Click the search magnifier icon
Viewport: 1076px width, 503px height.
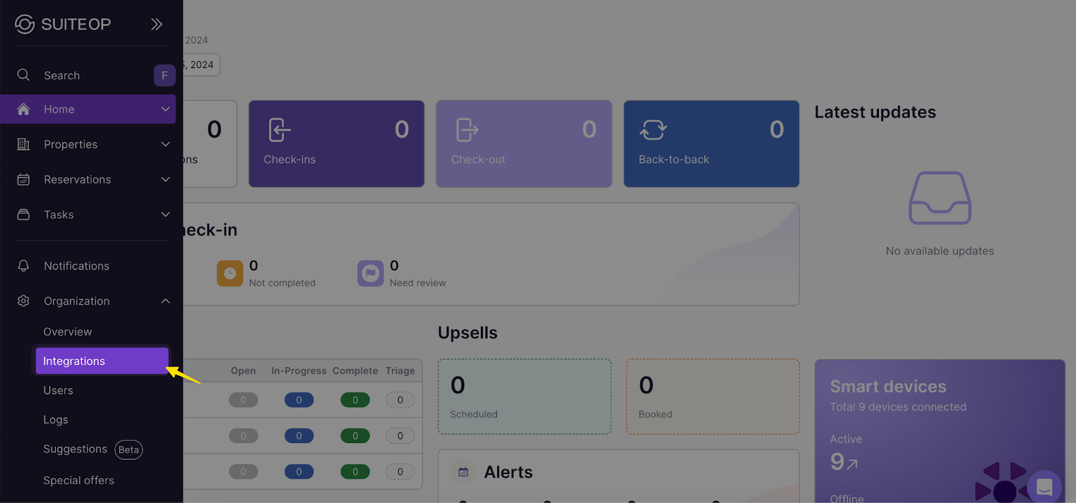coord(24,75)
